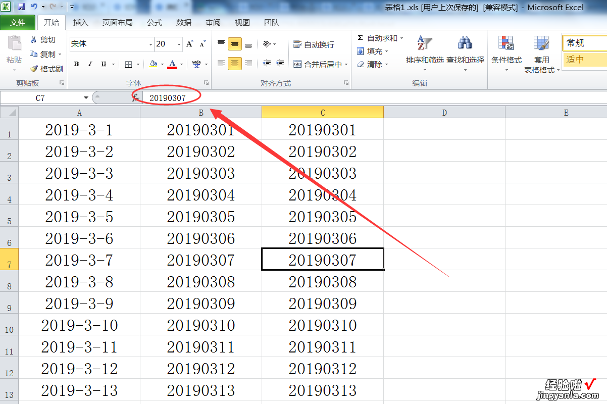This screenshot has width=607, height=404.
Task: Click the Select All corner triangle
Action: tap(10, 113)
